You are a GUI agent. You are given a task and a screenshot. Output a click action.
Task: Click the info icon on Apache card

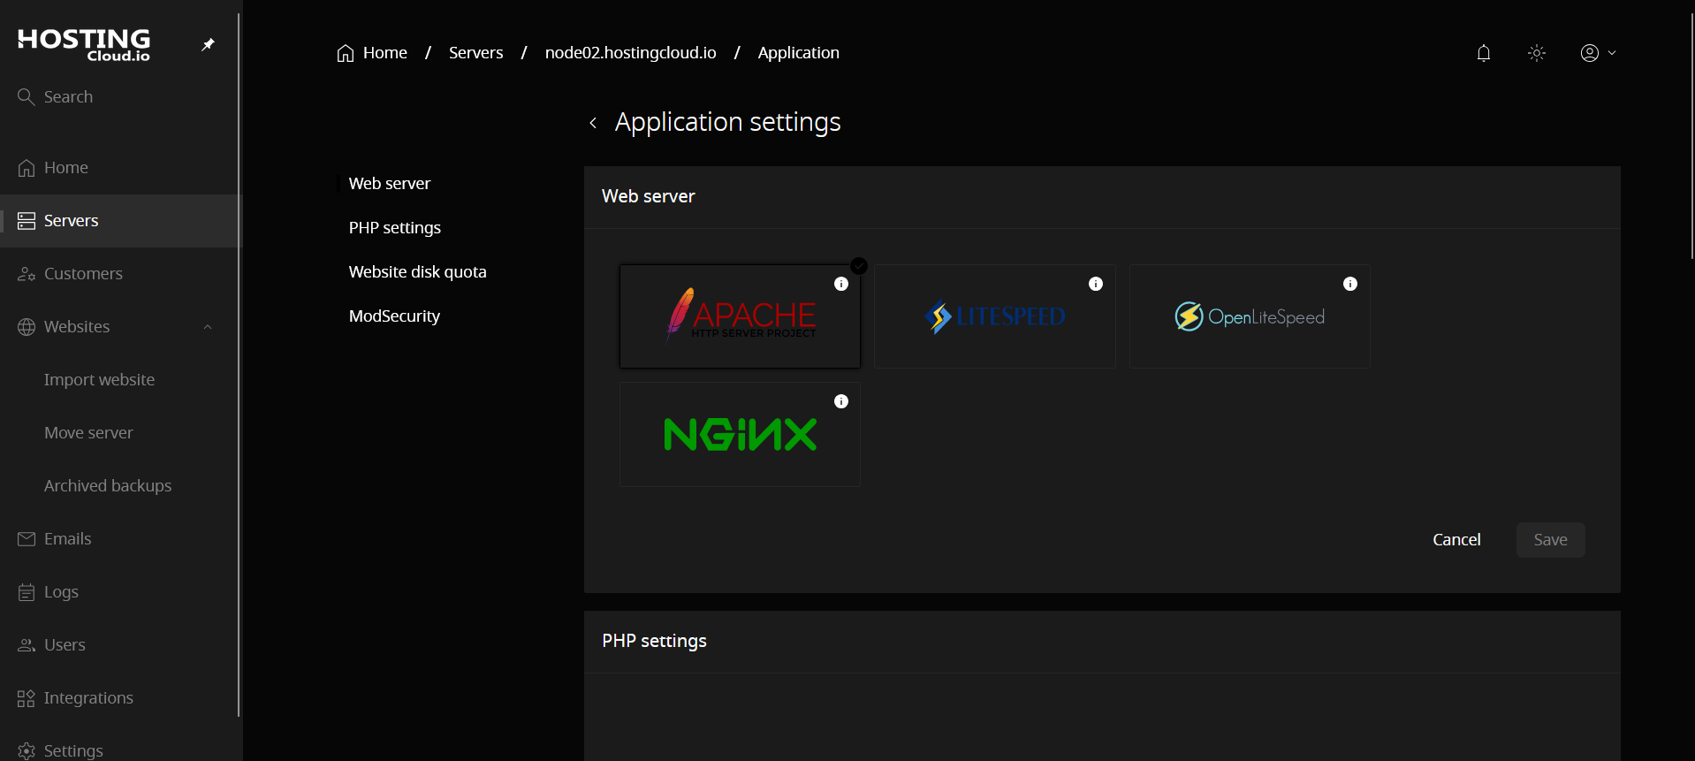tap(840, 284)
